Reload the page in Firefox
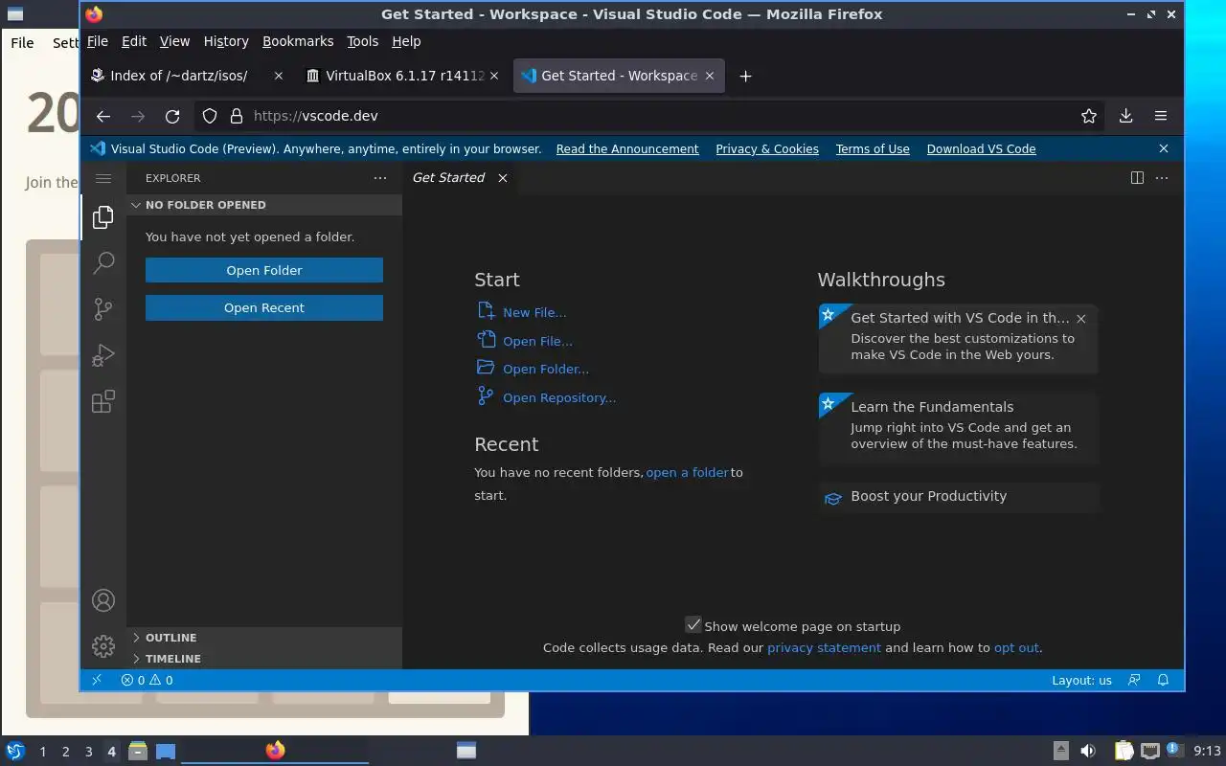This screenshot has height=766, width=1226. pyautogui.click(x=172, y=116)
